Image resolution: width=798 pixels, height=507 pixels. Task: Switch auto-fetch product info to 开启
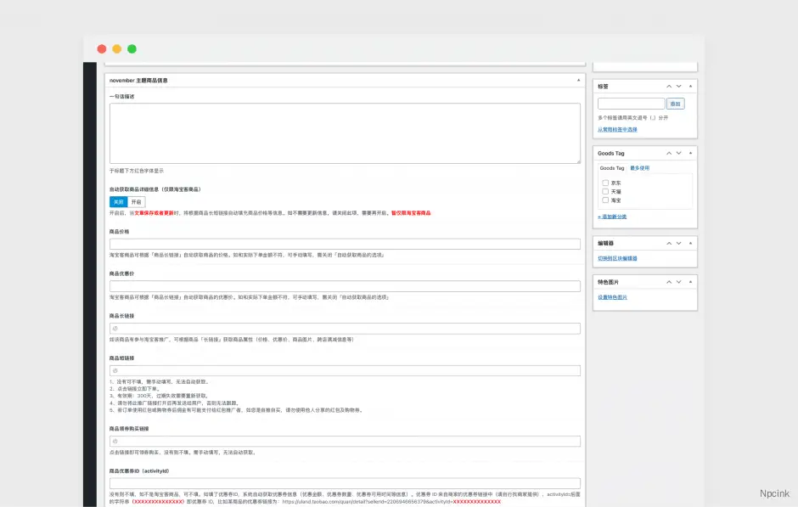pyautogui.click(x=137, y=202)
